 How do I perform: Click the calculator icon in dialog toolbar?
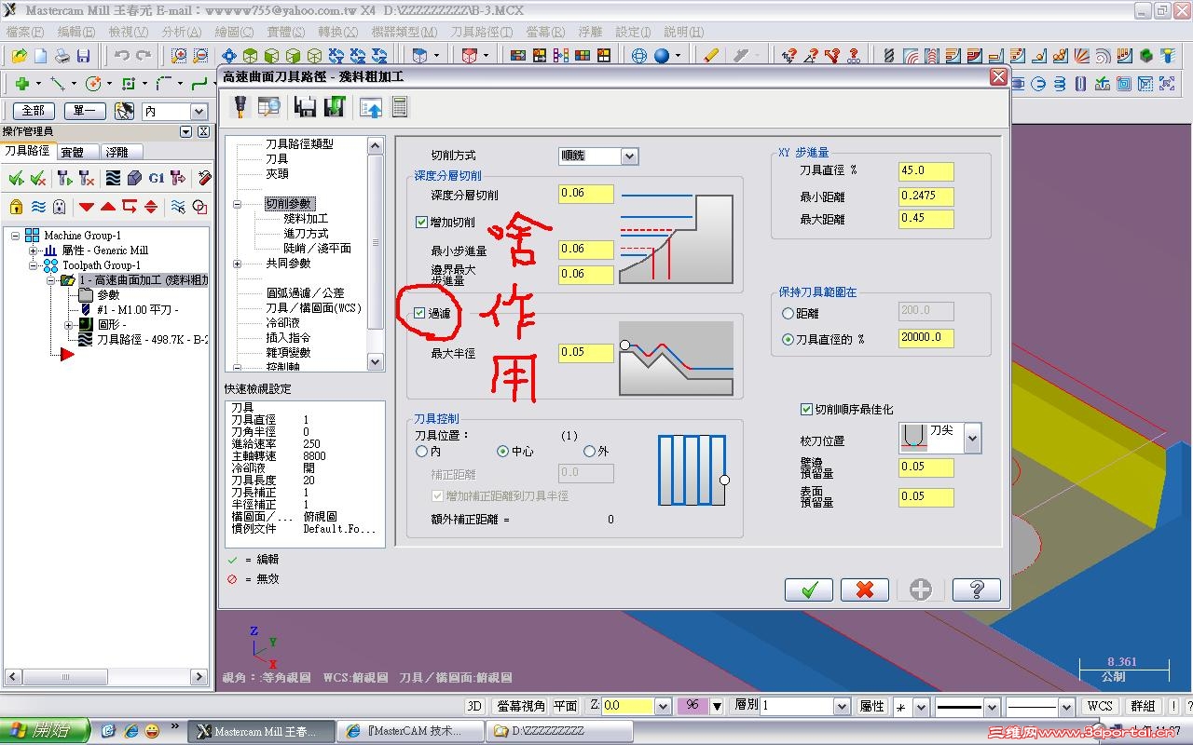tap(400, 107)
